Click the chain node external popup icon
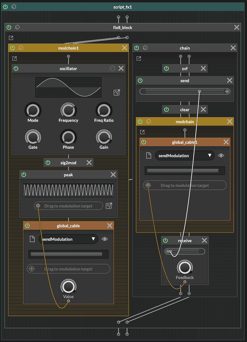Image resolution: width=247 pixels, height=342 pixels. click(x=139, y=59)
